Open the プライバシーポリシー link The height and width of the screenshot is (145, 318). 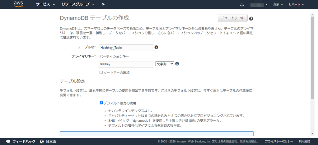279,141
